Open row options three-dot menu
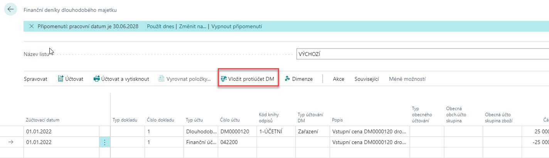This screenshot has width=549, height=158. (104, 142)
